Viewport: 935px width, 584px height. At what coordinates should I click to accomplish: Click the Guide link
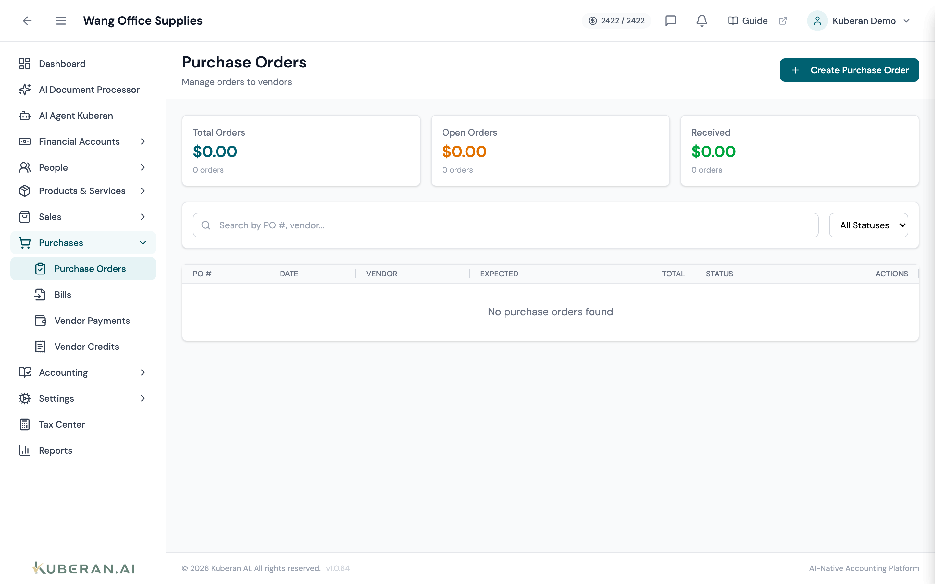754,21
